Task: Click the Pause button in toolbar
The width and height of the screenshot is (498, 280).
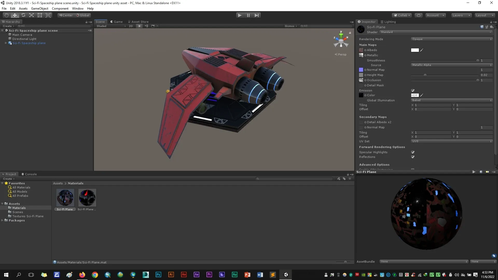Action: 248,15
